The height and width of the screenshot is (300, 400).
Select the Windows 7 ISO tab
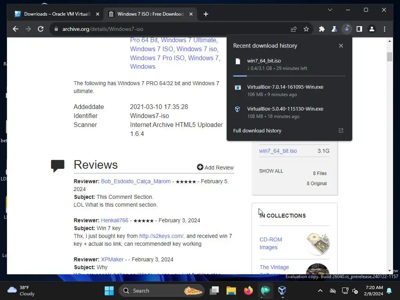pyautogui.click(x=150, y=14)
